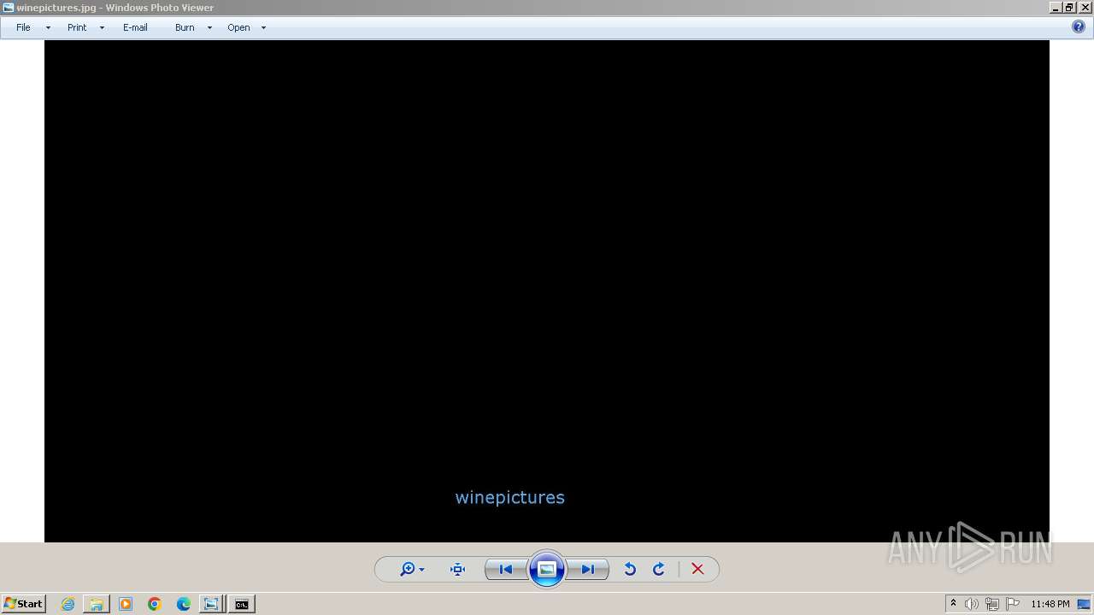Open File Explorer from taskbar
1094x615 pixels.
click(x=97, y=604)
